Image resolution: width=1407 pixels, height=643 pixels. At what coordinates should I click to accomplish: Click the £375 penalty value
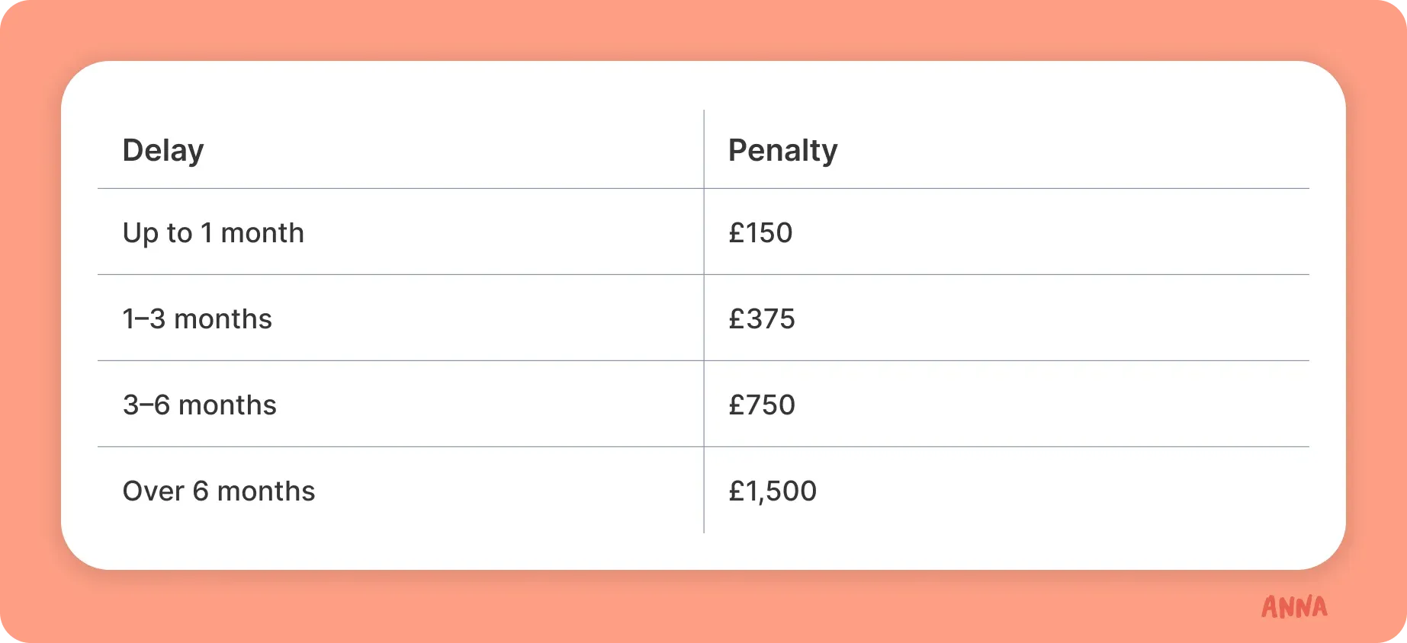(762, 318)
